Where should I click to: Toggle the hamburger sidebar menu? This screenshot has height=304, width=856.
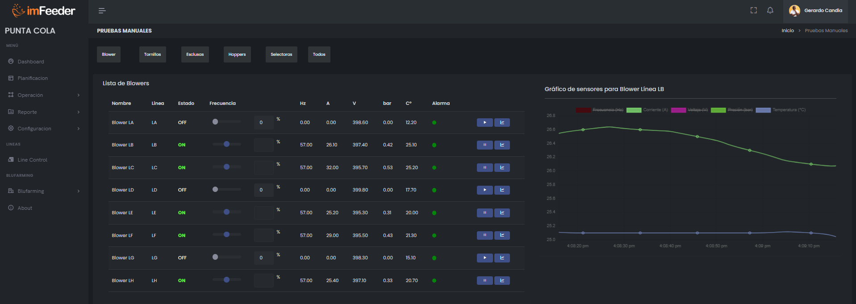click(102, 11)
